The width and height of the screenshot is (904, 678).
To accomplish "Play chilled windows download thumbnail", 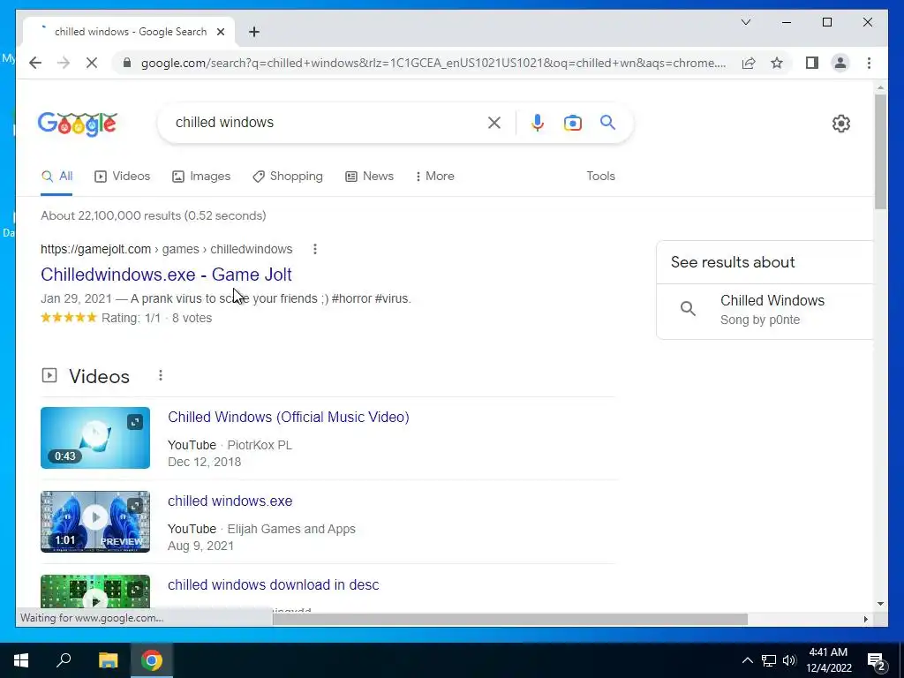I will click(95, 591).
